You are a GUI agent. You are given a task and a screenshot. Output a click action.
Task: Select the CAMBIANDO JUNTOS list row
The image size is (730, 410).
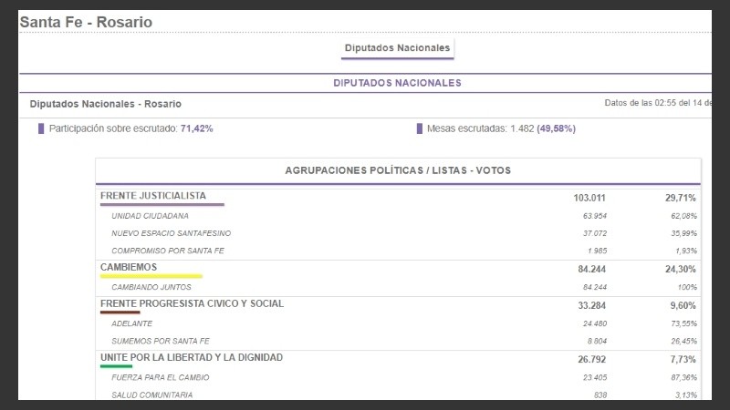pyautogui.click(x=151, y=287)
